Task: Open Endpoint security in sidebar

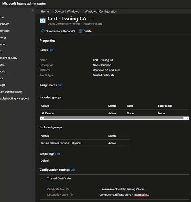Action: 9,58
